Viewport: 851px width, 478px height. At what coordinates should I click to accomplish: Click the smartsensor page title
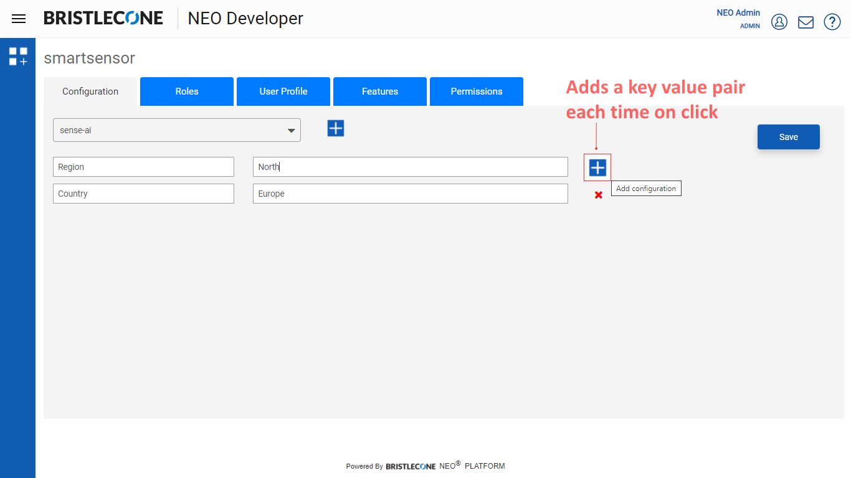coord(89,59)
